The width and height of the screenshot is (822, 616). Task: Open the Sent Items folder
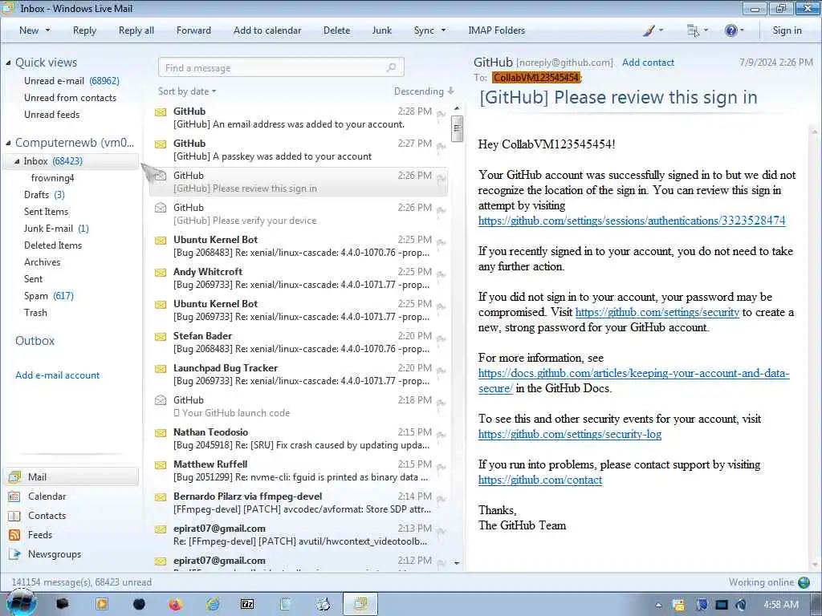(46, 212)
